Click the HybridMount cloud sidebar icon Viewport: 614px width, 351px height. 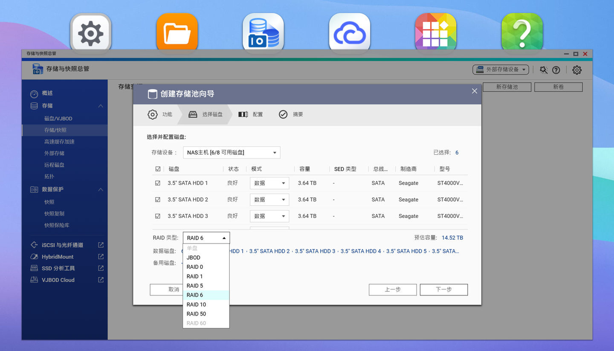34,257
